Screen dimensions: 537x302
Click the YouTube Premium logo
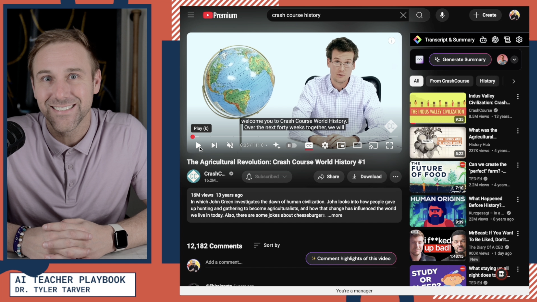tap(220, 15)
